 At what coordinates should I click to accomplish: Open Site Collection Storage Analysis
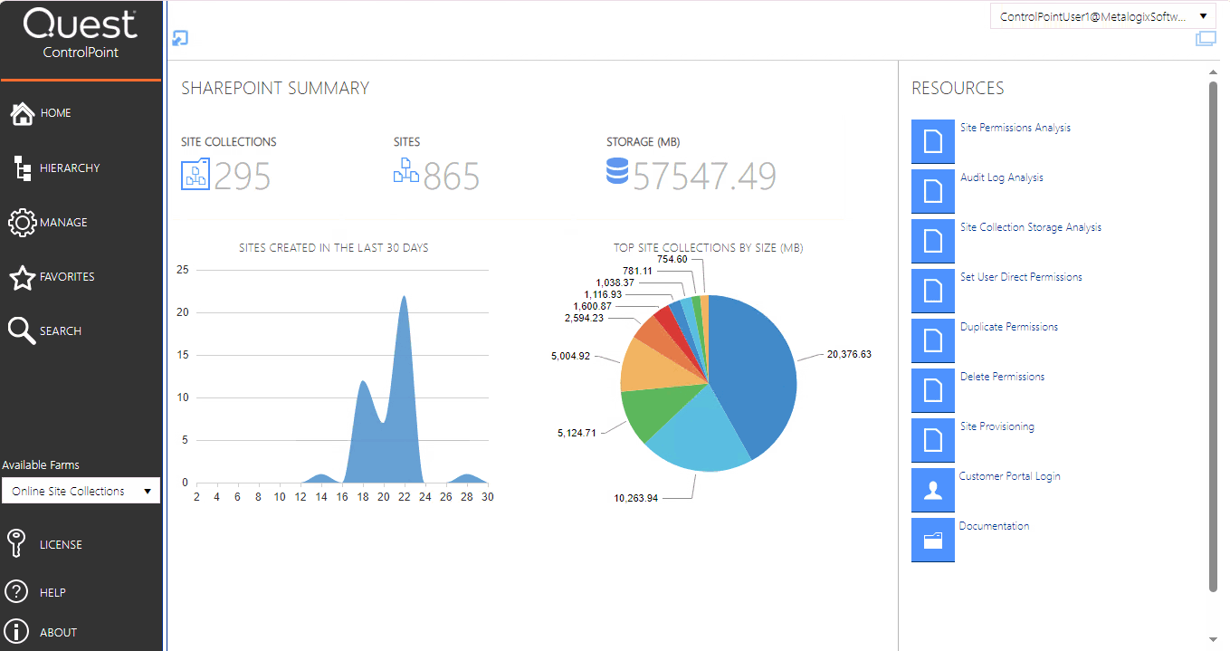1029,226
